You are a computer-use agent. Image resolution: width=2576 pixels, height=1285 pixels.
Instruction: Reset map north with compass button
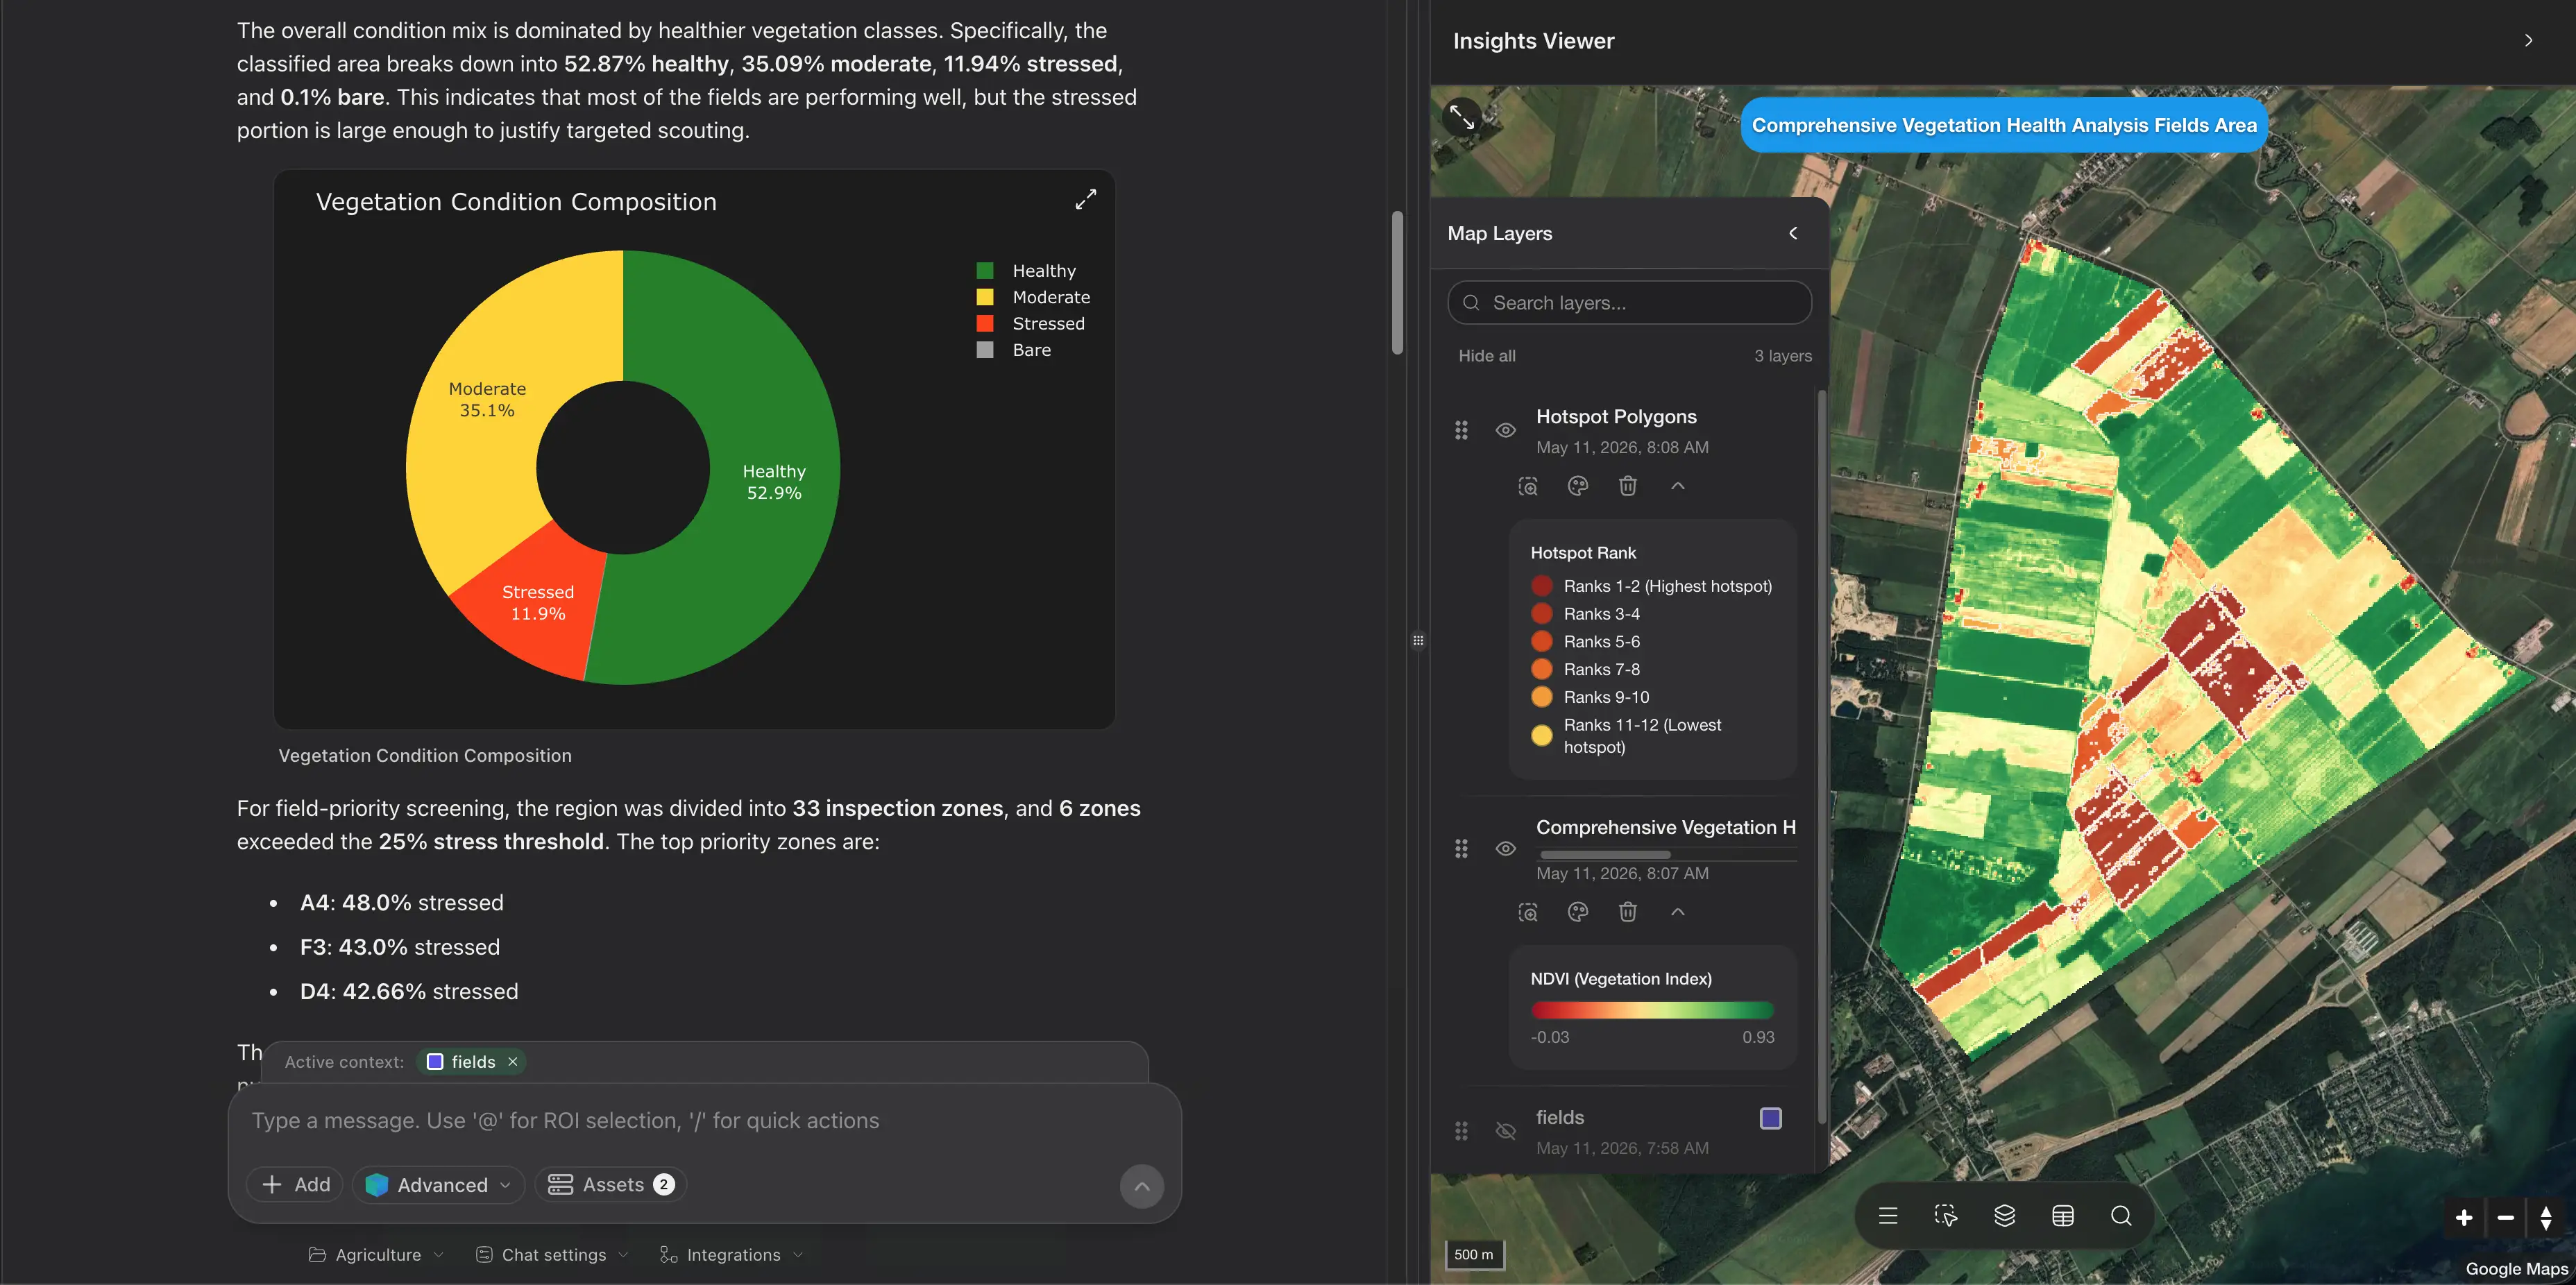coord(2546,1217)
